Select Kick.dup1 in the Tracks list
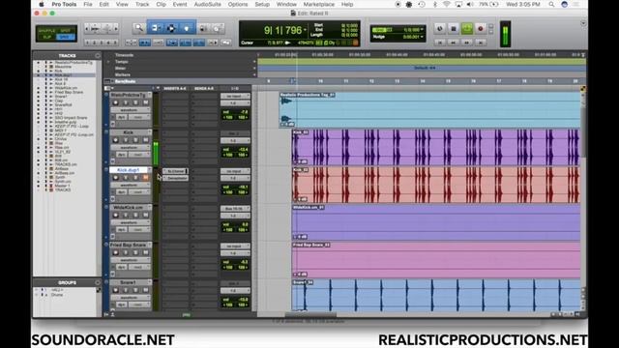The image size is (619, 348). coord(64,75)
